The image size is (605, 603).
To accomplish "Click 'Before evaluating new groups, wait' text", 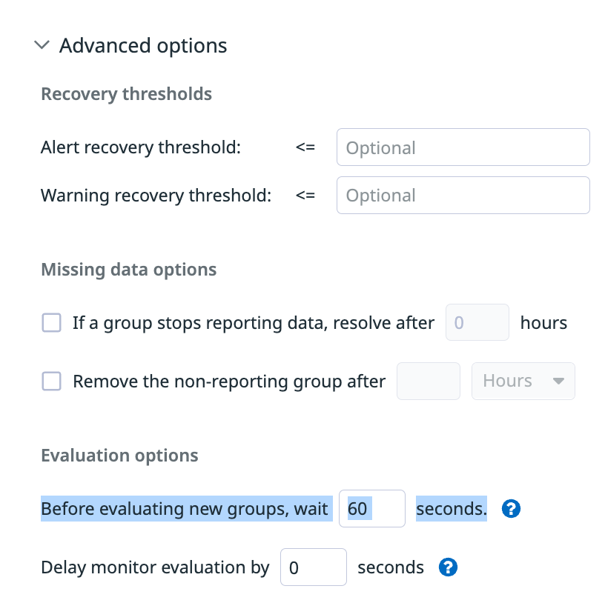I will (185, 509).
